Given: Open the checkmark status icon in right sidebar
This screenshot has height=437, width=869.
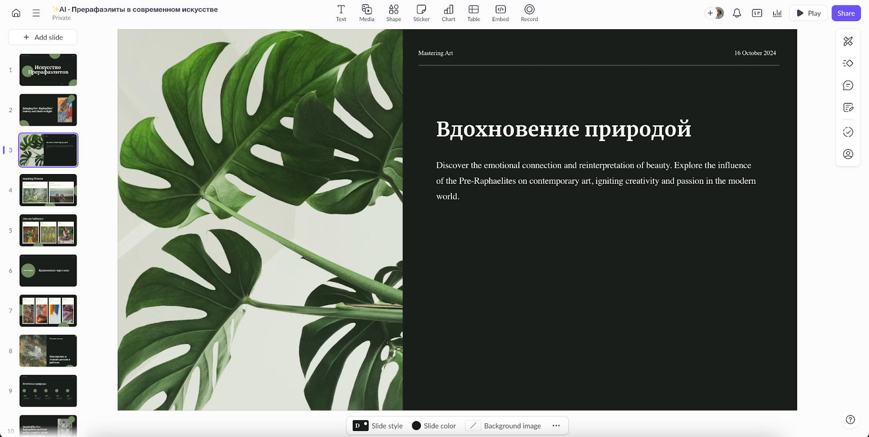Looking at the screenshot, I should click(x=848, y=132).
